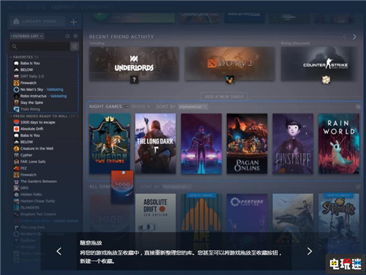366x275 pixels.
Task: Select BELOW under Fresh Indies
Action: point(26,142)
